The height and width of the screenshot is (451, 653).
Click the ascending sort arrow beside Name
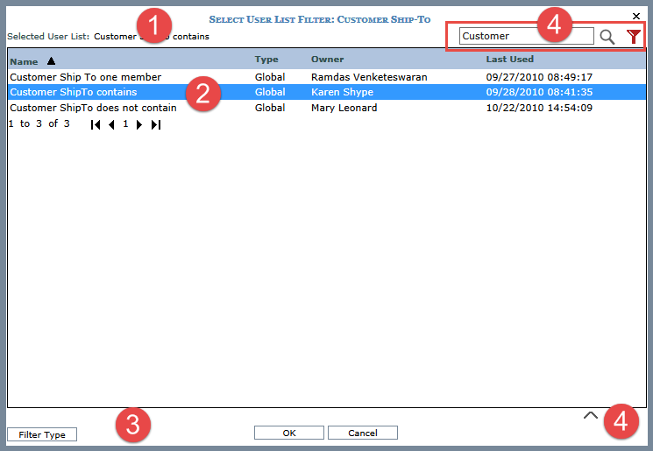(51, 61)
